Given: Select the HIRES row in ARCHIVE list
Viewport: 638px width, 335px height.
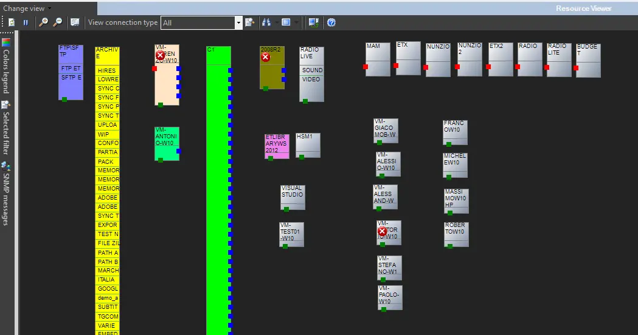Looking at the screenshot, I should coord(107,71).
